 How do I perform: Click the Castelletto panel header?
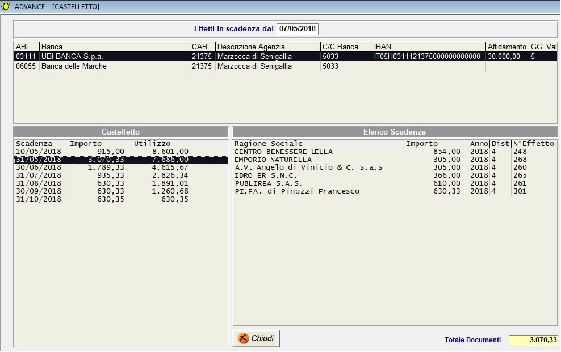[121, 132]
